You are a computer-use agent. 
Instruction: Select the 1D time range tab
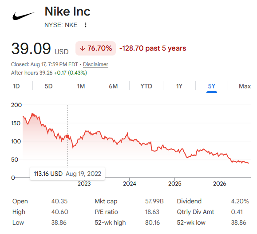tap(16, 86)
